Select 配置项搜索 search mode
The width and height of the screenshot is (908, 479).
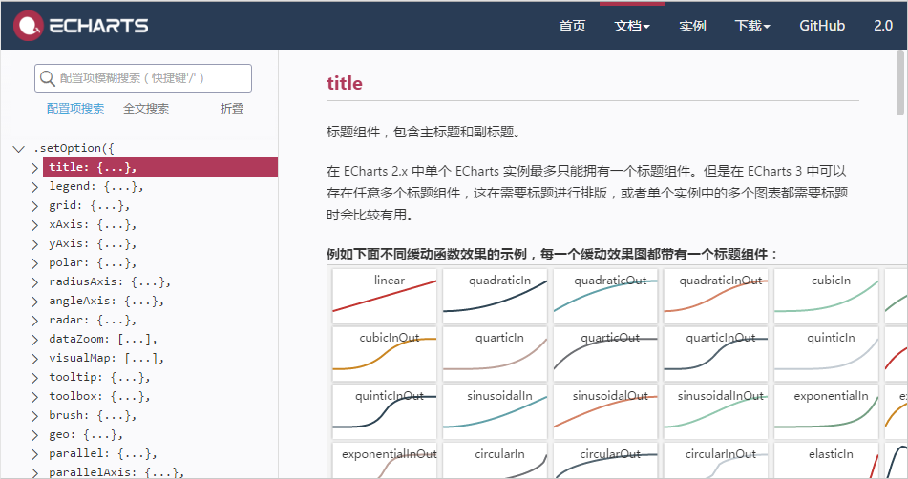(75, 108)
